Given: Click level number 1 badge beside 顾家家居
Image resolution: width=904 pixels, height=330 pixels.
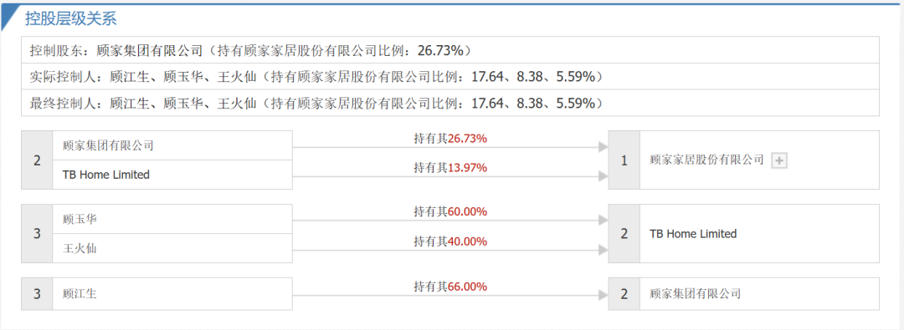Looking at the screenshot, I should click(624, 160).
